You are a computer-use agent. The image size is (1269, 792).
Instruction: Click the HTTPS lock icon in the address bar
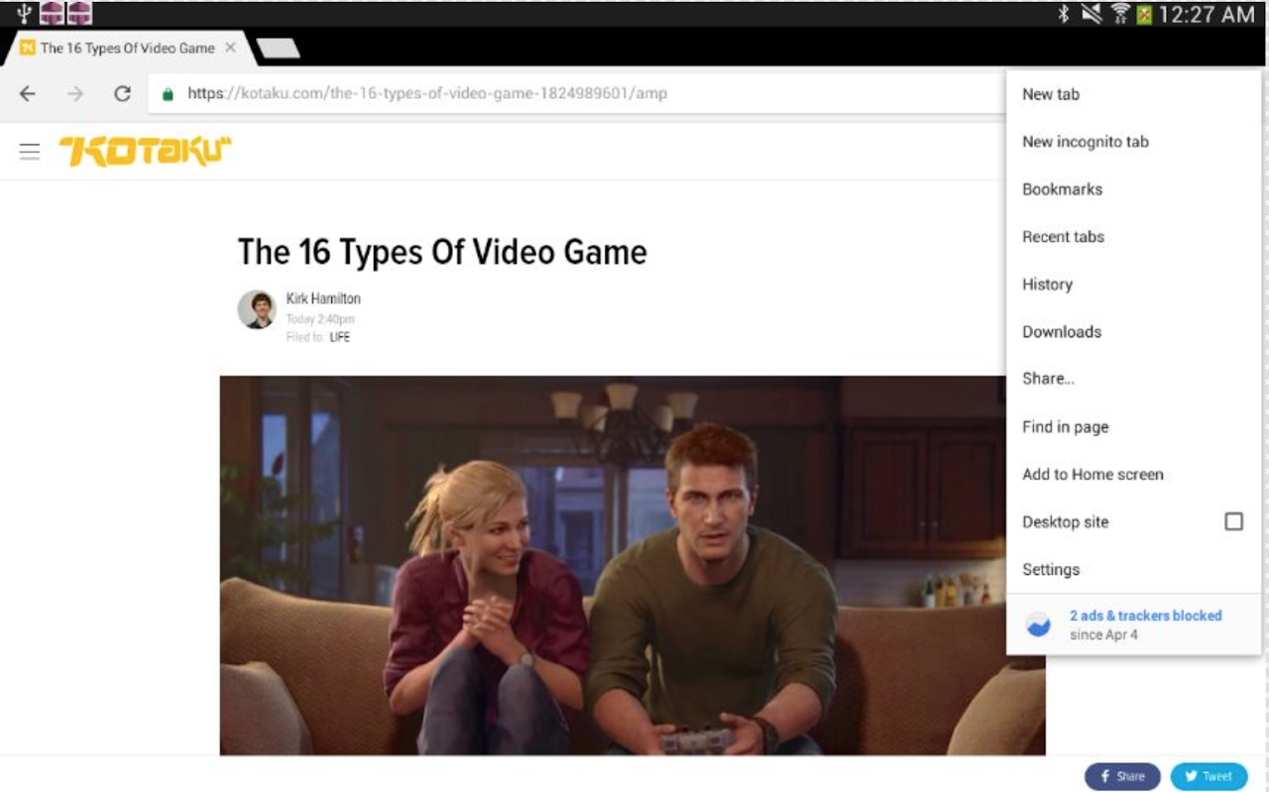169,93
